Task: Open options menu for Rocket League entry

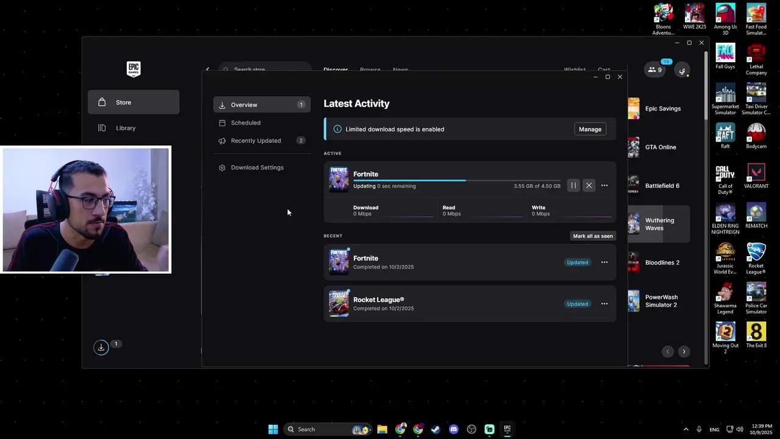Action: point(604,304)
